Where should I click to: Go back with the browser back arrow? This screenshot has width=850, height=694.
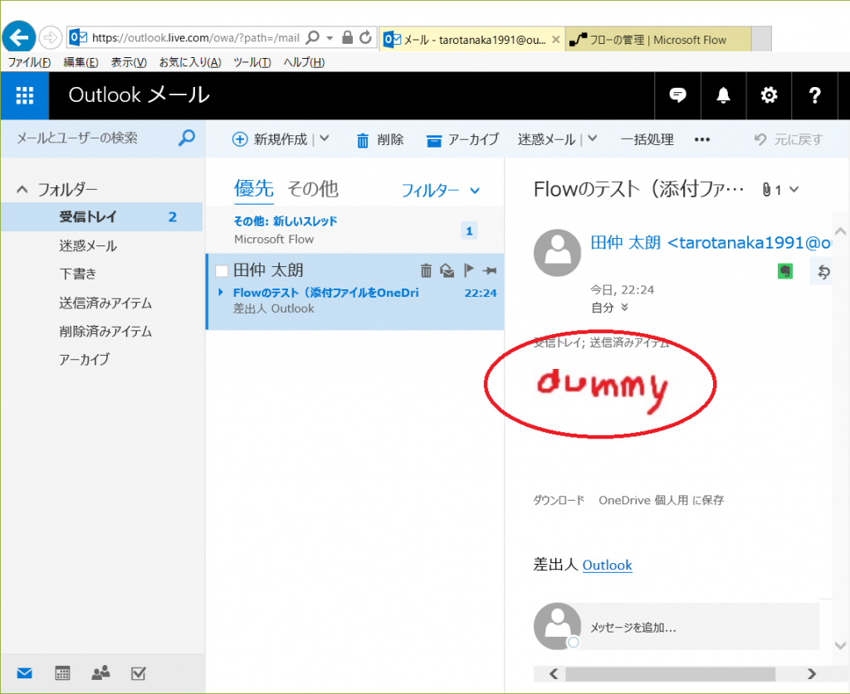19,37
